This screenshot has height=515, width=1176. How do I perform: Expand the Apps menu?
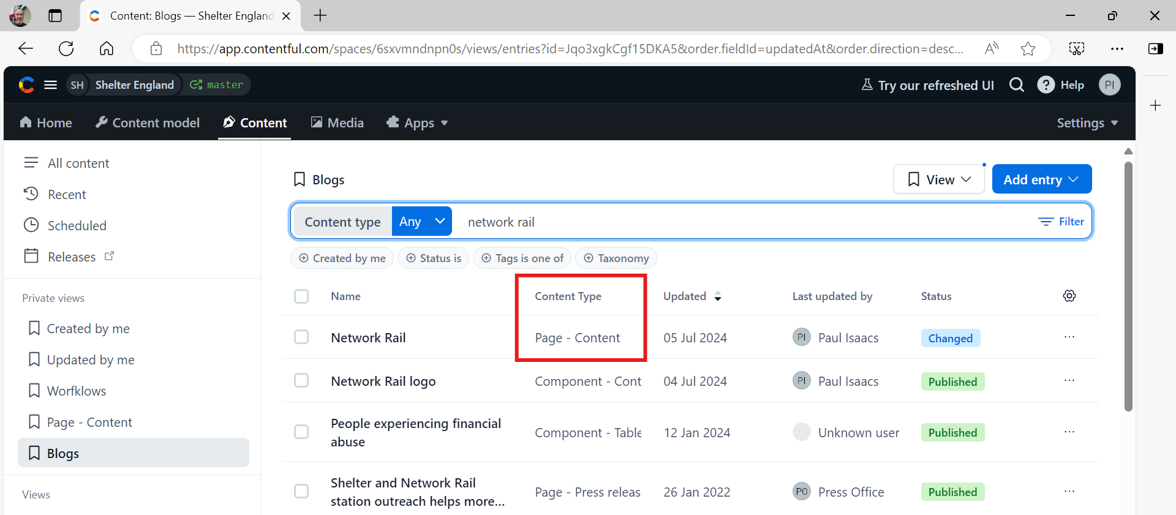point(417,123)
